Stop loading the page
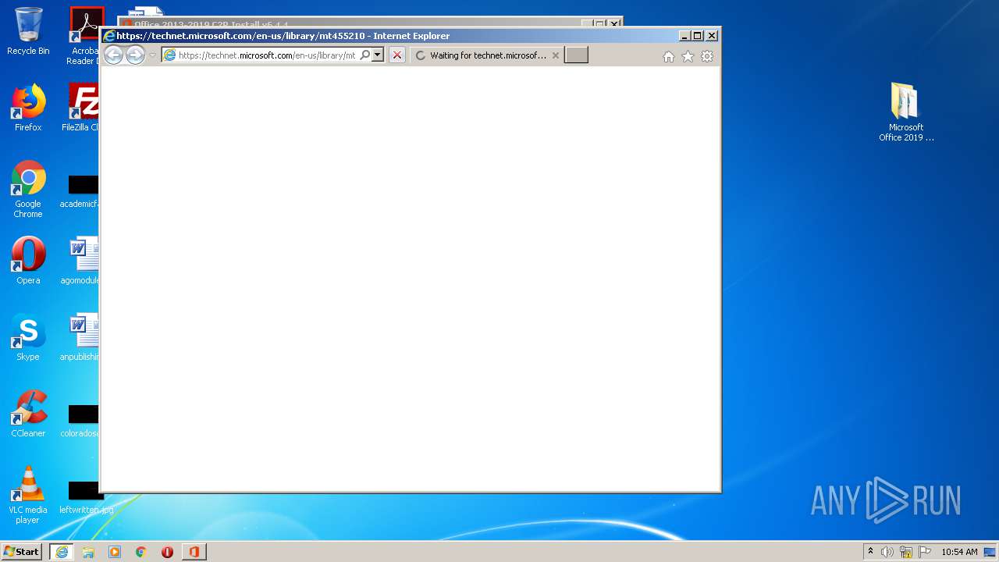 (x=397, y=55)
